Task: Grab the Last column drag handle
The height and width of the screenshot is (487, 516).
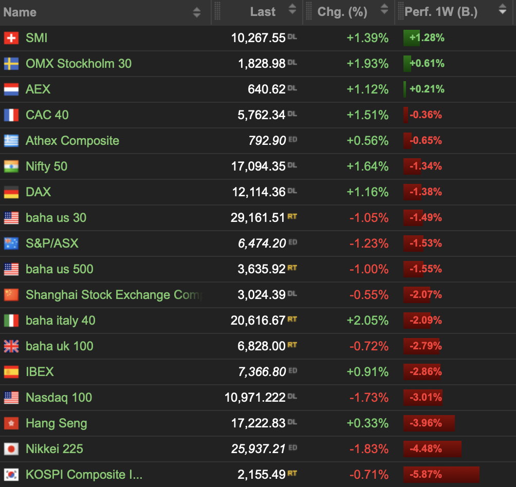Action: click(x=217, y=11)
